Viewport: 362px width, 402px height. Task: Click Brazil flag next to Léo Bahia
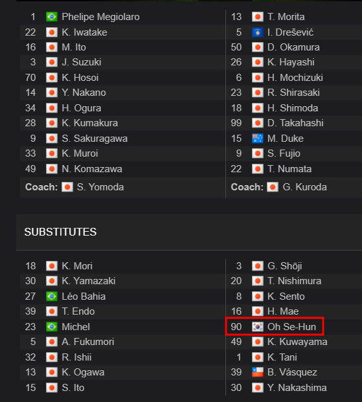[52, 296]
